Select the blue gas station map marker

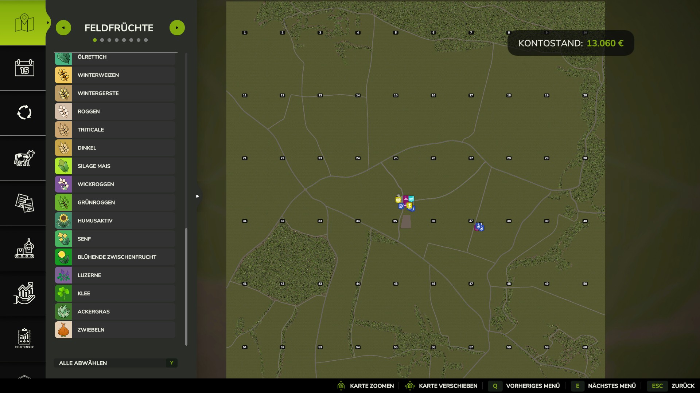(401, 206)
